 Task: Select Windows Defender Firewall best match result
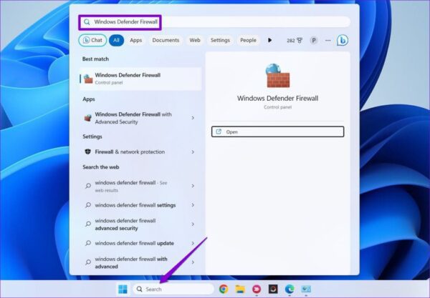pyautogui.click(x=136, y=78)
